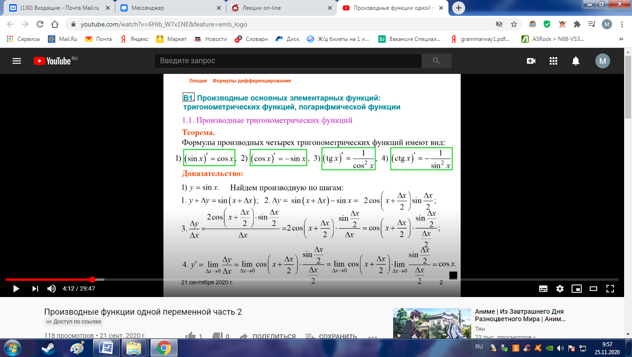Open the Диск bookmark
The width and height of the screenshot is (632, 357).
(x=288, y=39)
